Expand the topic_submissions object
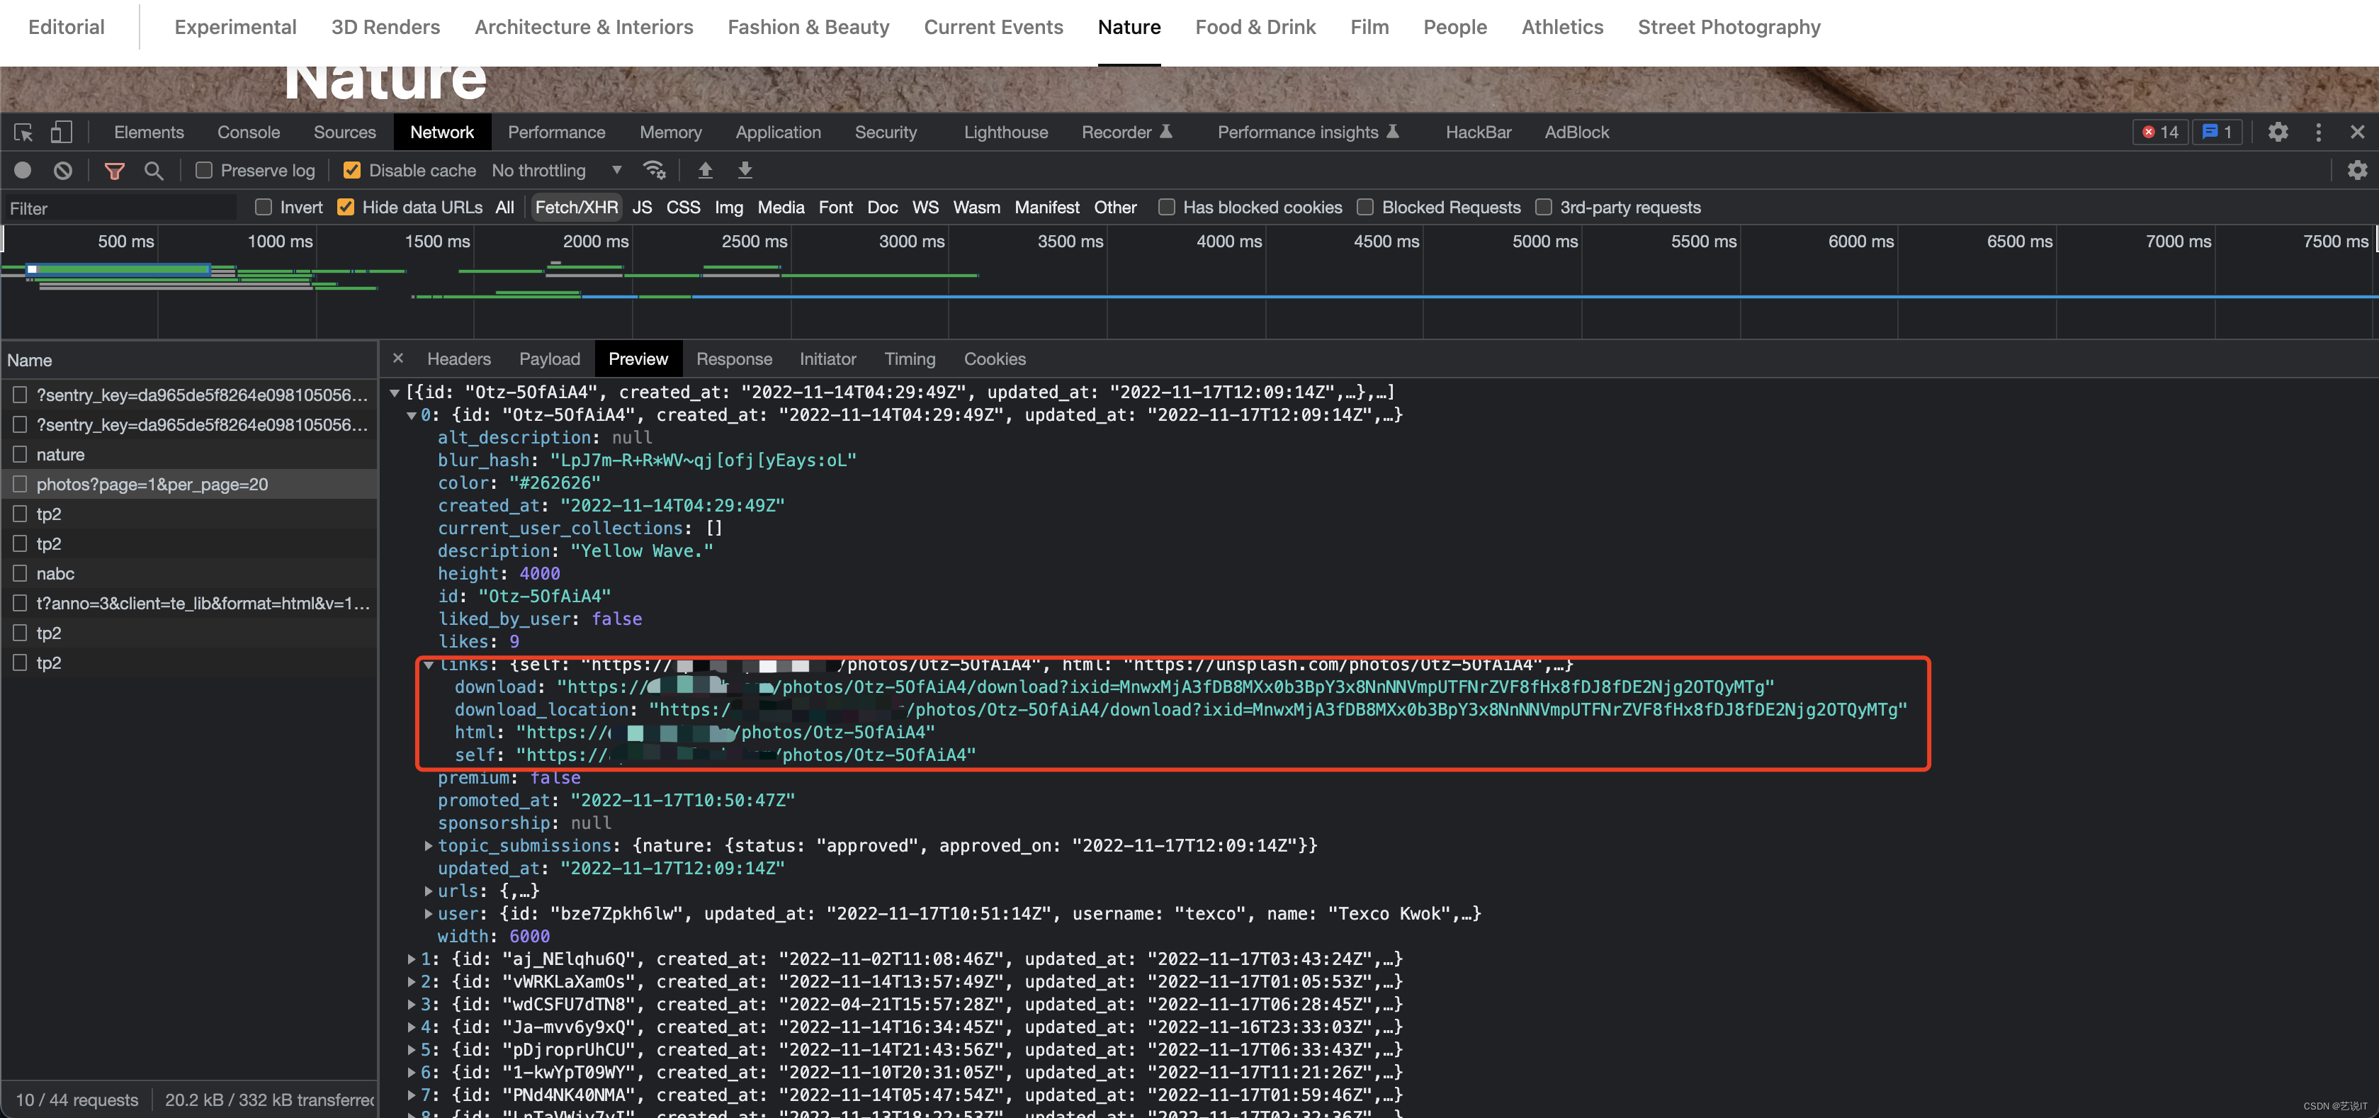 click(x=429, y=846)
